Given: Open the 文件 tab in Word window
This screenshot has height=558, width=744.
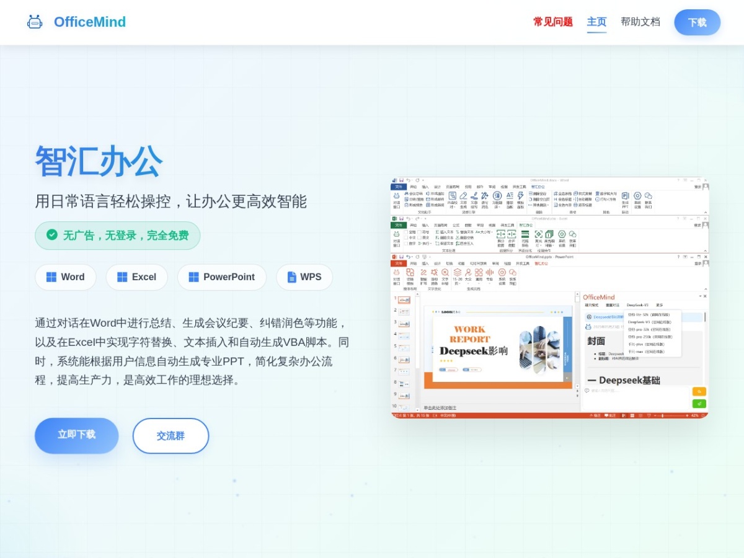Looking at the screenshot, I should [x=399, y=187].
